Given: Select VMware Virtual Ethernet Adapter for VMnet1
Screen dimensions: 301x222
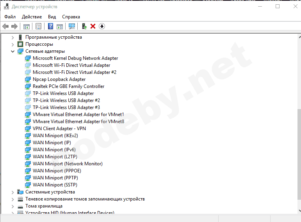Looking at the screenshot, I should [x=78, y=115].
